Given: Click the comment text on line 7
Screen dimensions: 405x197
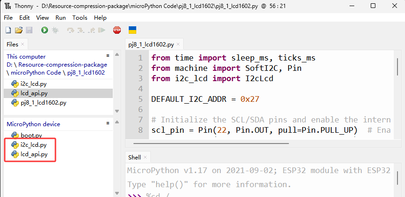Looking at the screenshot, I should (271, 120).
